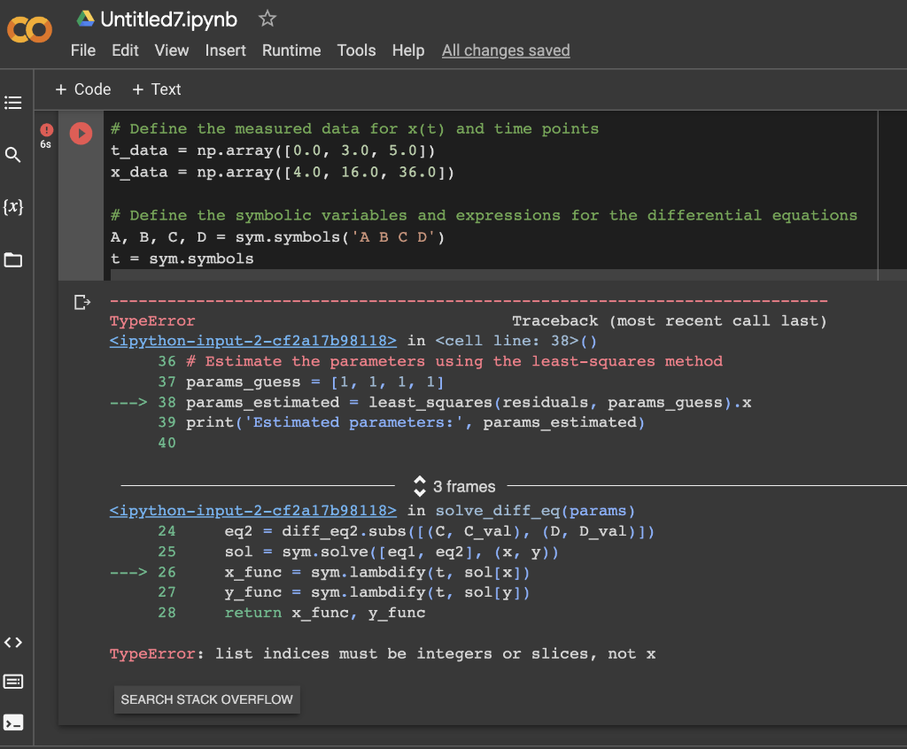Clear output using the output icon
This screenshot has height=749, width=907.
point(82,302)
